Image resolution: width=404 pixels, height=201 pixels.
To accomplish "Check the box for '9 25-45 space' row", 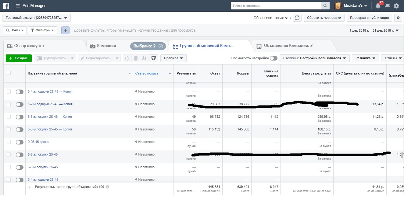I will (x=9, y=142).
